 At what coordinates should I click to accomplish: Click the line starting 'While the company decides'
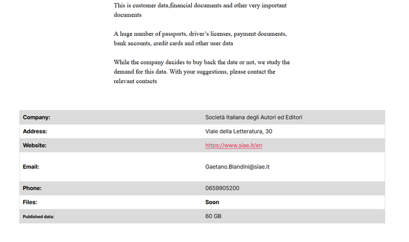click(x=201, y=62)
